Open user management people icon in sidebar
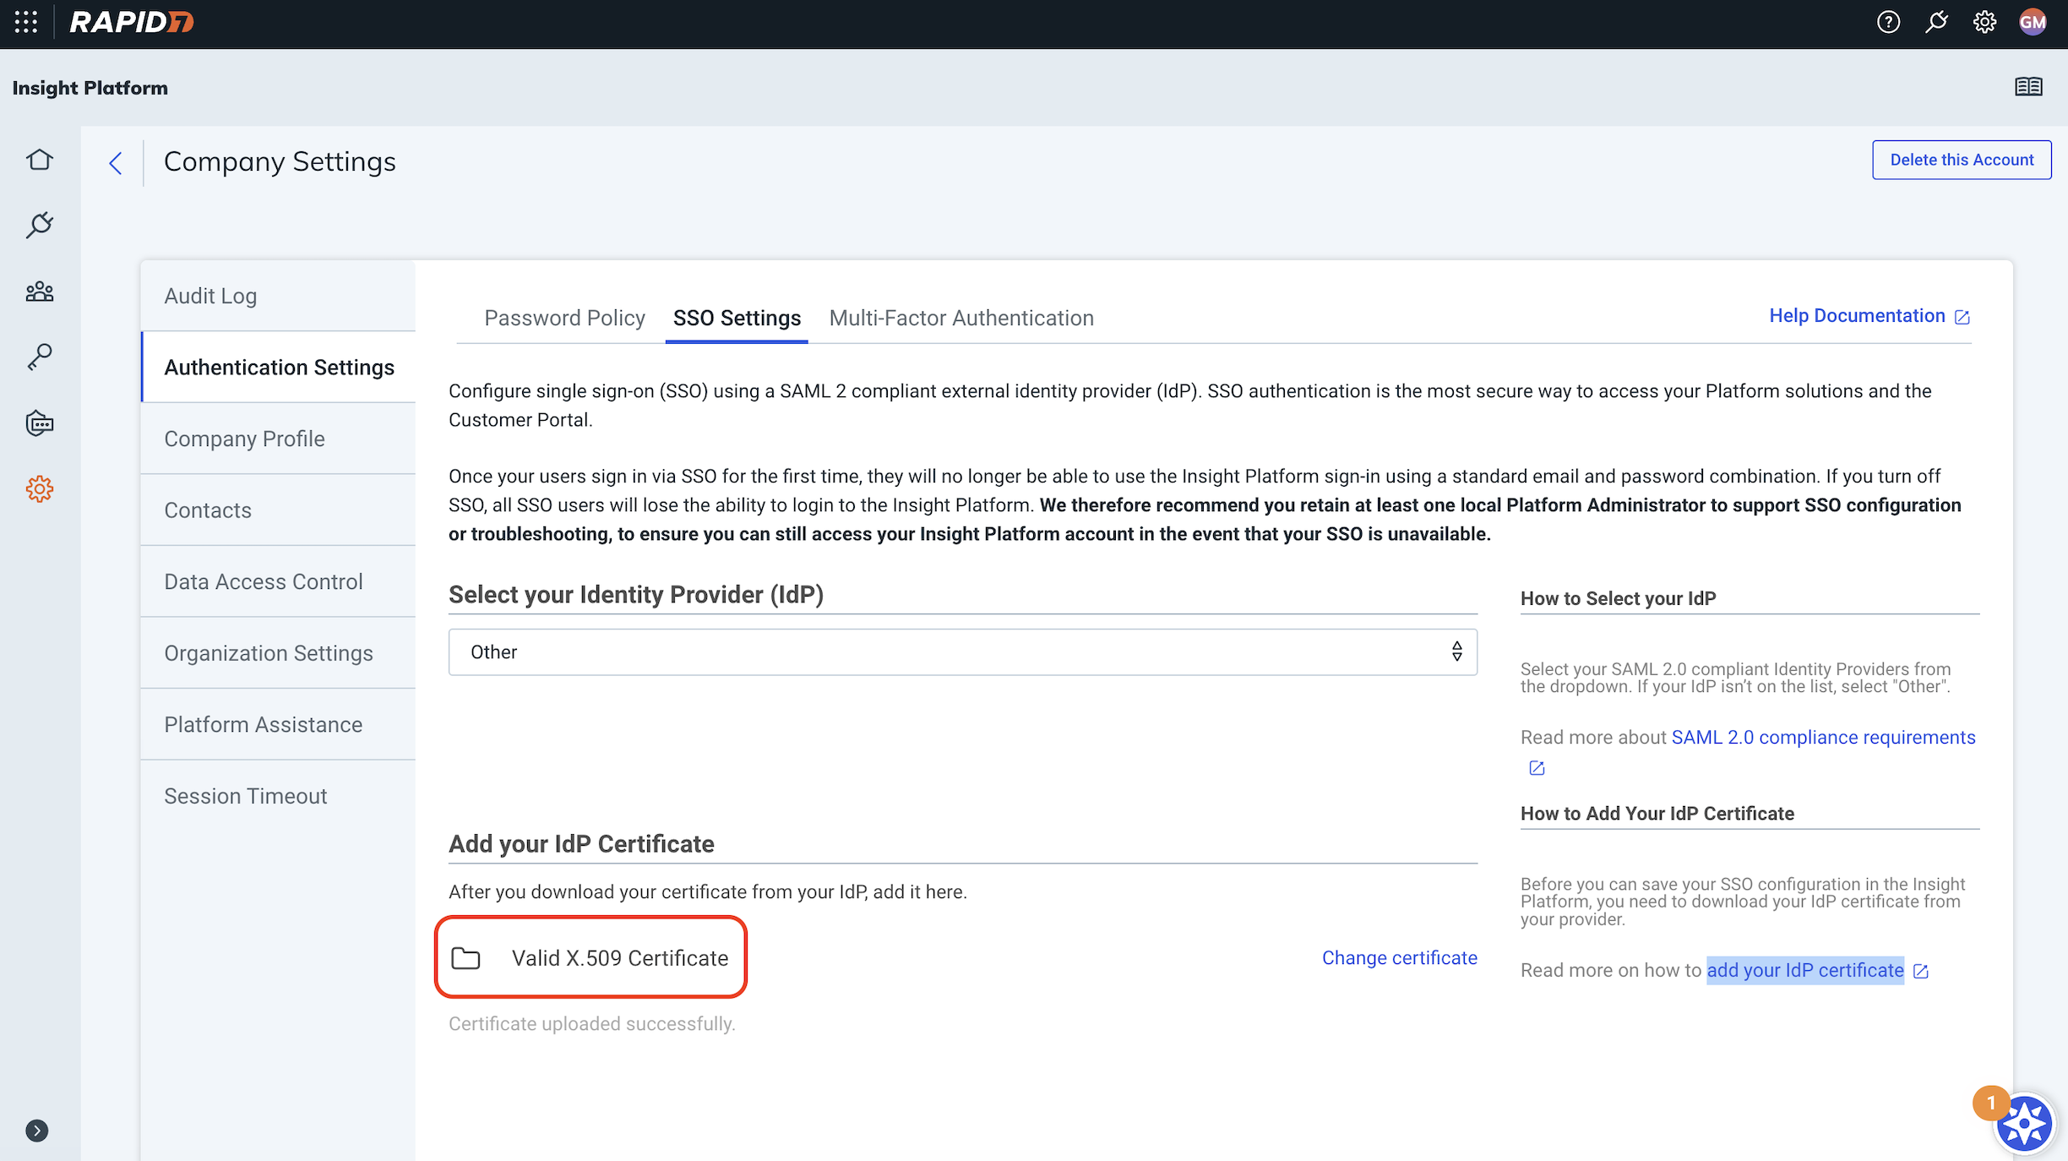 tap(40, 292)
